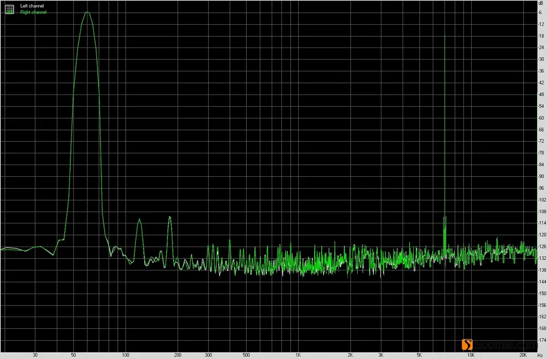Image resolution: width=548 pixels, height=359 pixels.
Task: Click the "-126" dB scale value
Action: 542,247
